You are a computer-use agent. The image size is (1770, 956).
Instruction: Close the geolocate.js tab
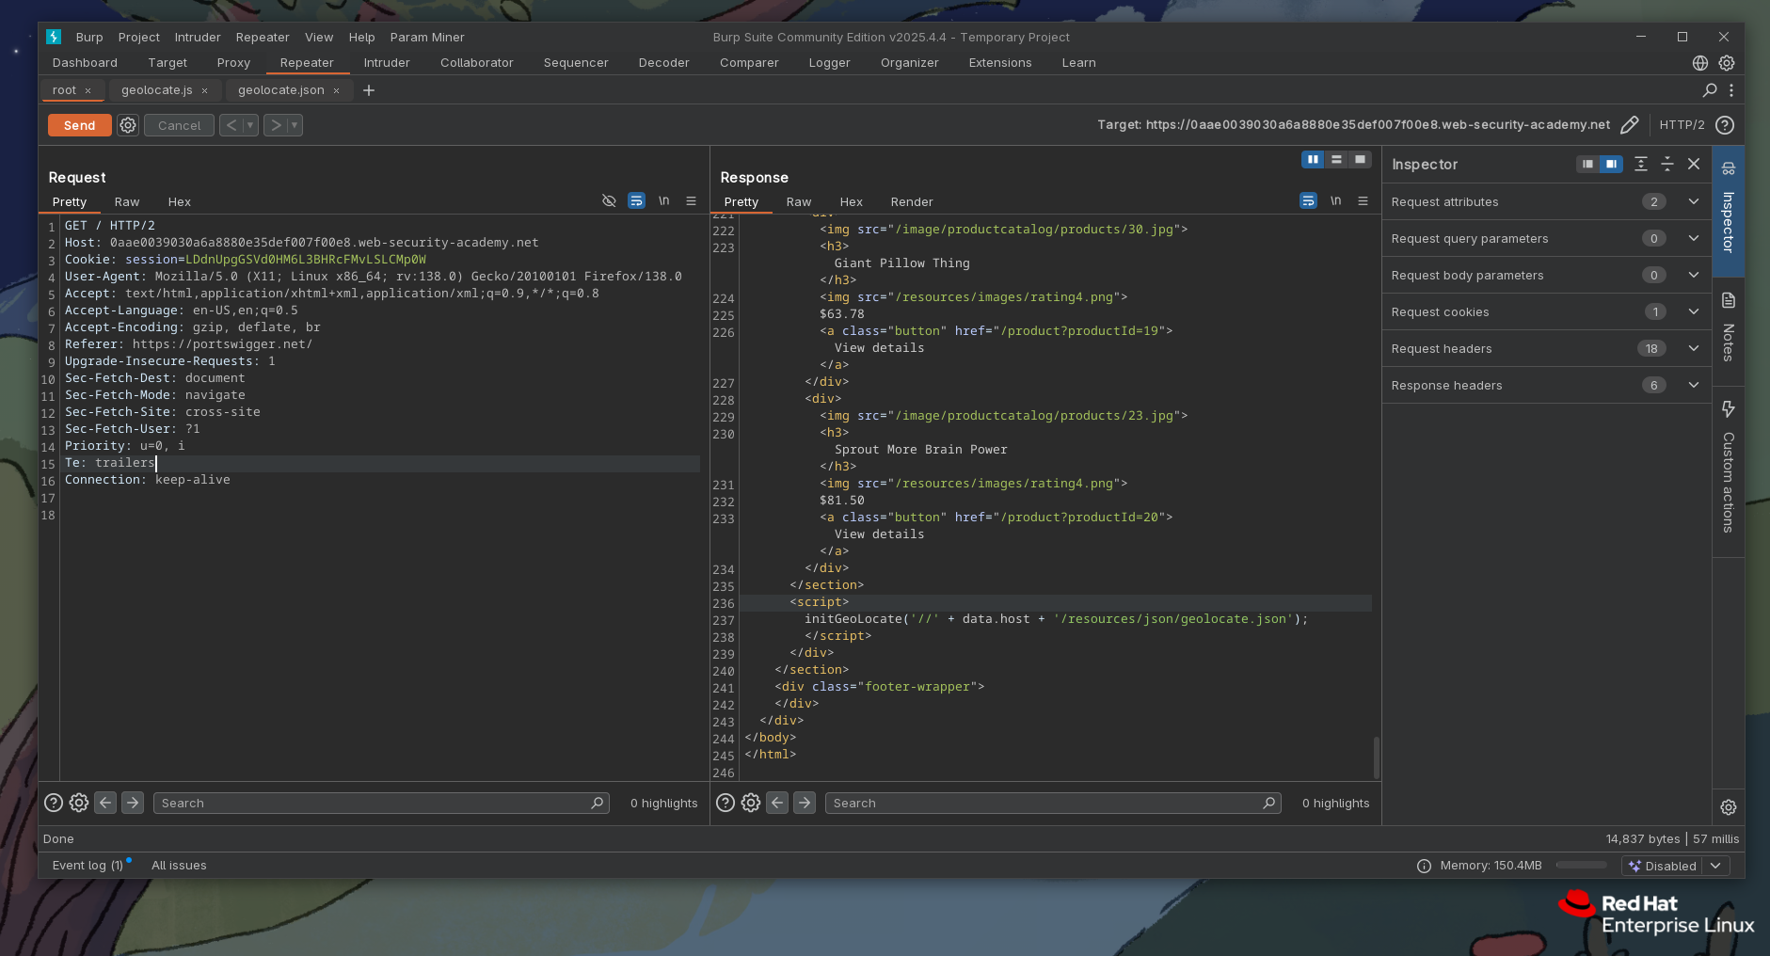tap(204, 91)
